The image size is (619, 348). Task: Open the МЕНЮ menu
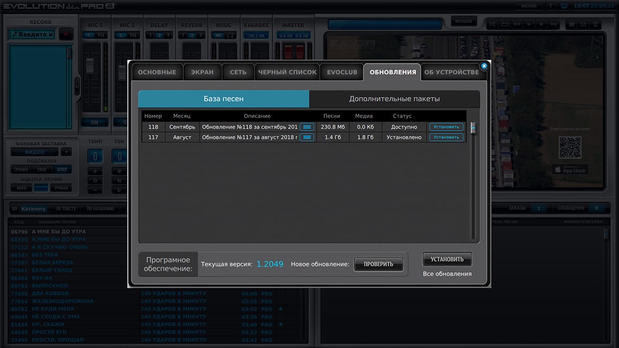tap(528, 6)
